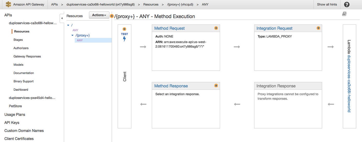Click the documentation book icon
362x142 pixels.
pyautogui.click(x=344, y=14)
